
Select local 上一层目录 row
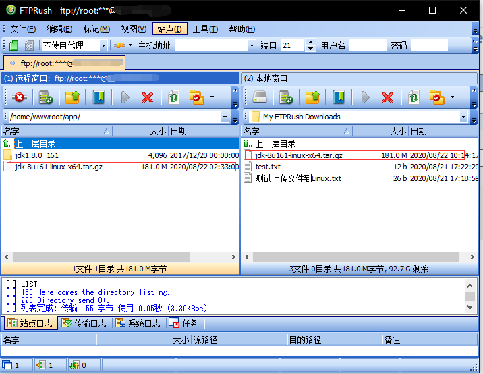click(x=360, y=144)
